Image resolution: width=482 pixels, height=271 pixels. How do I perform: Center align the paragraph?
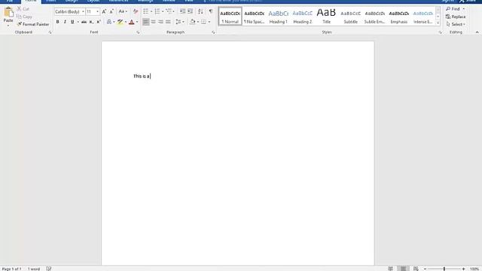[x=153, y=22]
